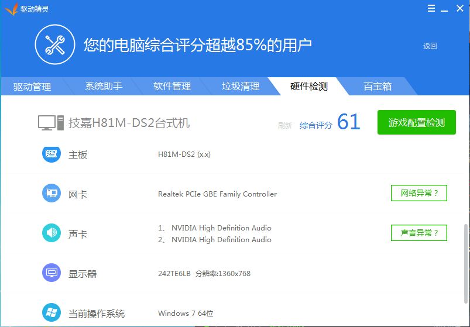Open the 软件管理 tab

tap(172, 86)
